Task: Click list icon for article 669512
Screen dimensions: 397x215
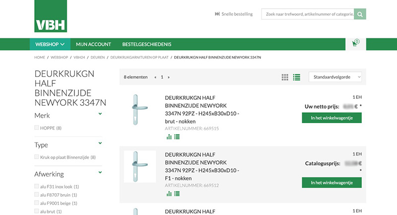Action: (177, 194)
